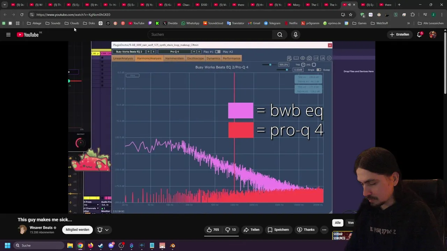
Task: Open Netflix bookmark
Action: pyautogui.click(x=291, y=23)
